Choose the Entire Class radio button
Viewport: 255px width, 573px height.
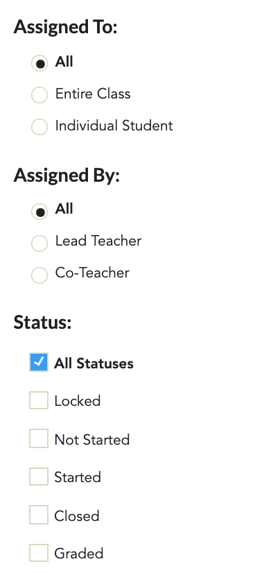[x=39, y=95]
